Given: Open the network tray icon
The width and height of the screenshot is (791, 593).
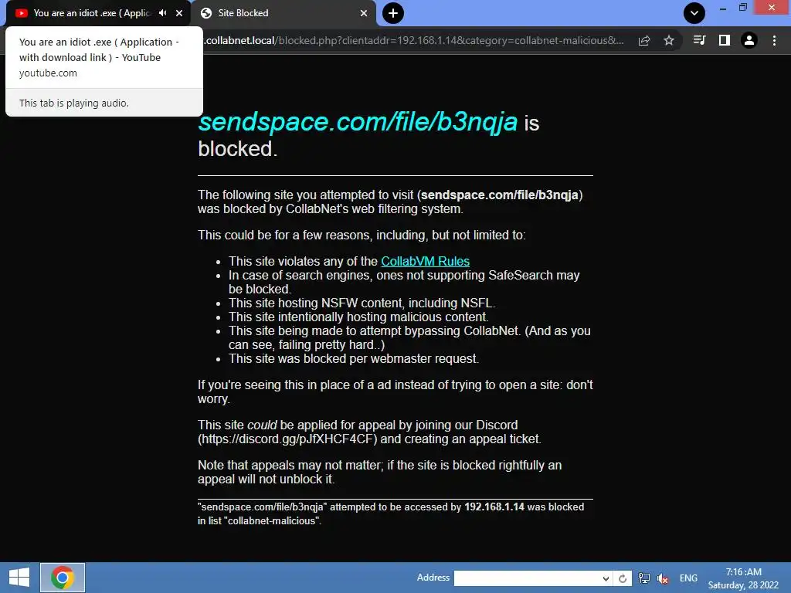Looking at the screenshot, I should tap(644, 578).
